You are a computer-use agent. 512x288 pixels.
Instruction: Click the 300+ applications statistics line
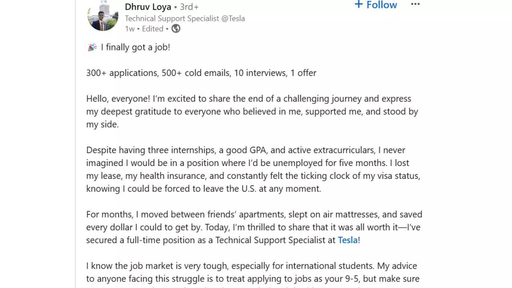point(201,73)
